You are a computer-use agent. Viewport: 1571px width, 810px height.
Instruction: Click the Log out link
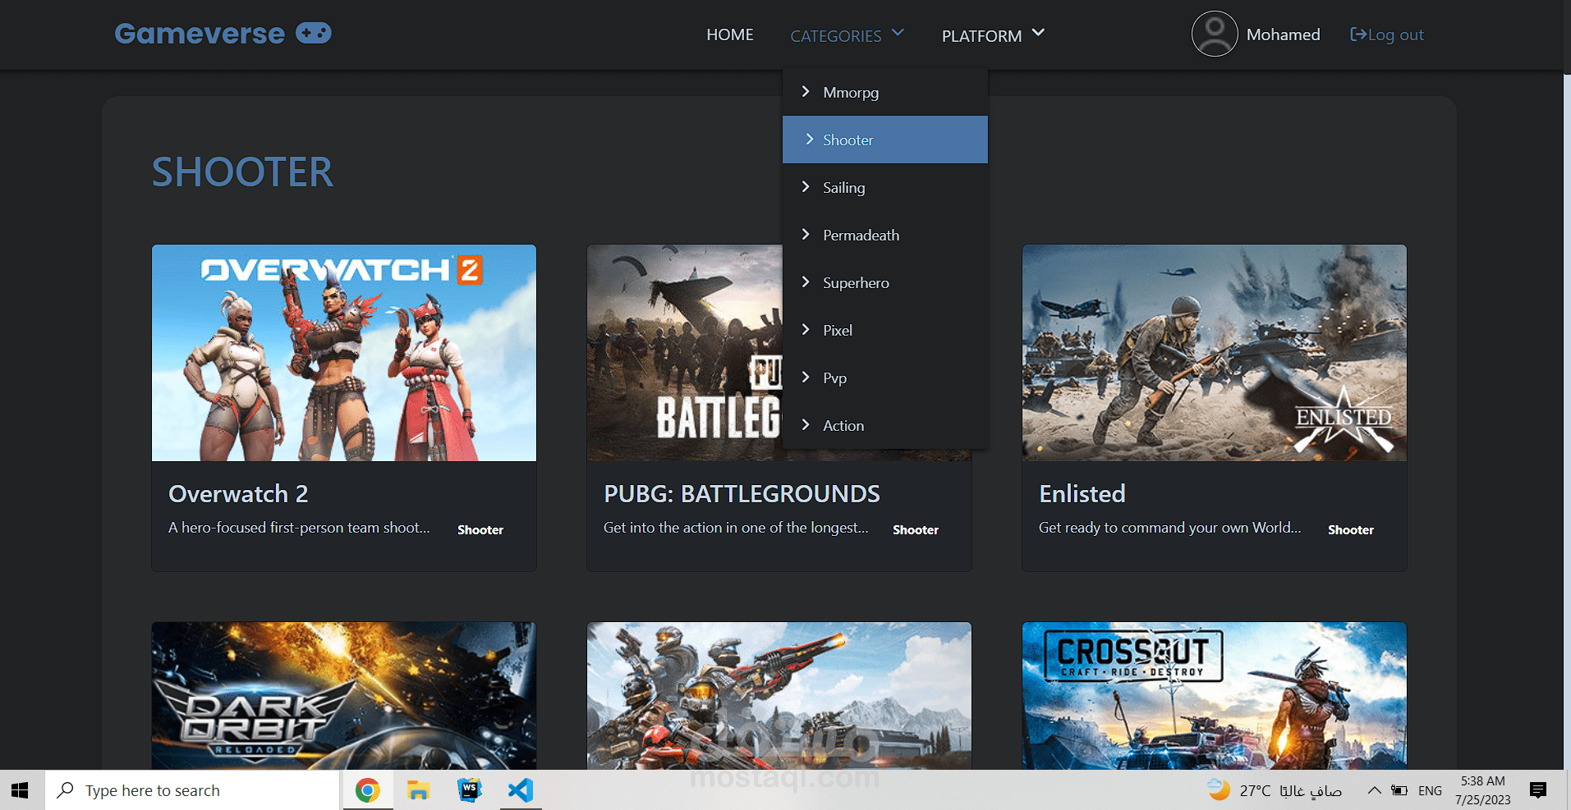coord(1387,34)
